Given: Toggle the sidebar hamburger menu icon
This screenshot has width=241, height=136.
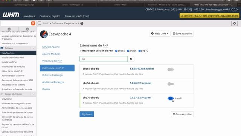Looking at the screenshot, I should click(39, 23).
